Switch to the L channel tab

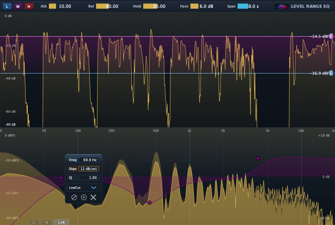(x=33, y=222)
